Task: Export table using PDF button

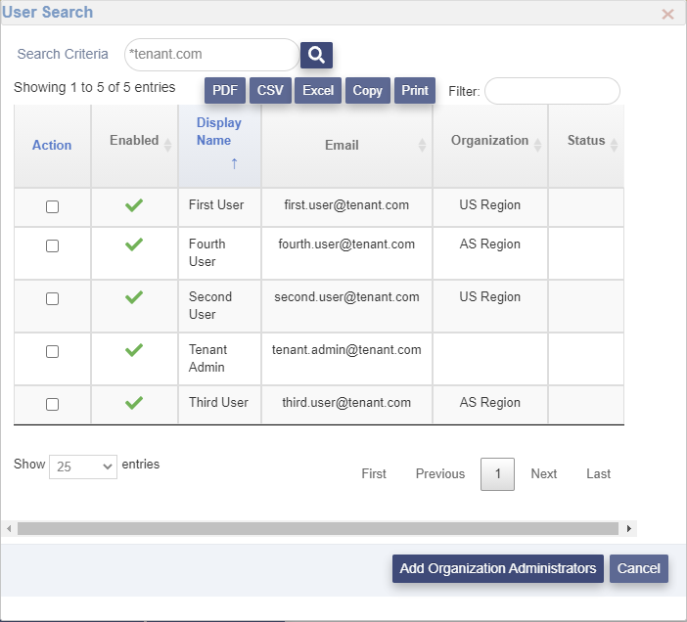Action: (225, 90)
